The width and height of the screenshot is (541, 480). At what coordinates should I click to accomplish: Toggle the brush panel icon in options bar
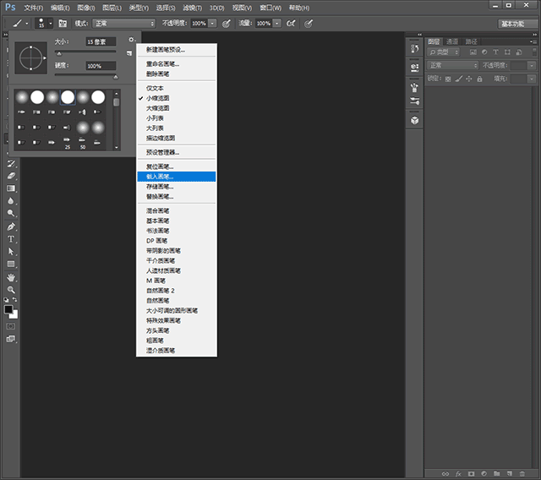63,24
